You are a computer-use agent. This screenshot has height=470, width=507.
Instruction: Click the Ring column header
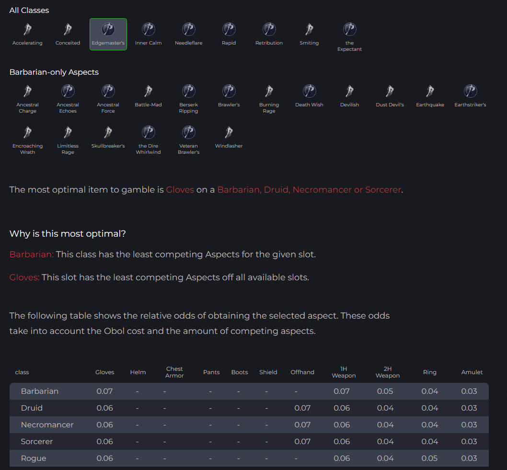pos(430,372)
